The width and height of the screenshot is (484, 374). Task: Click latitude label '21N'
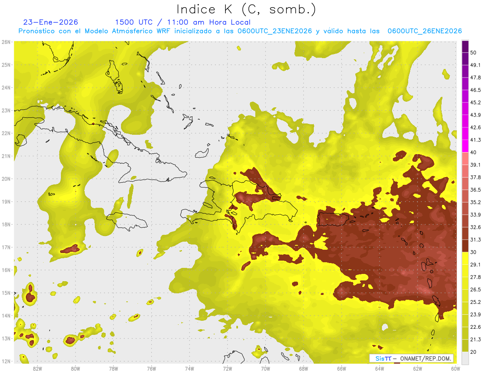(x=6, y=156)
